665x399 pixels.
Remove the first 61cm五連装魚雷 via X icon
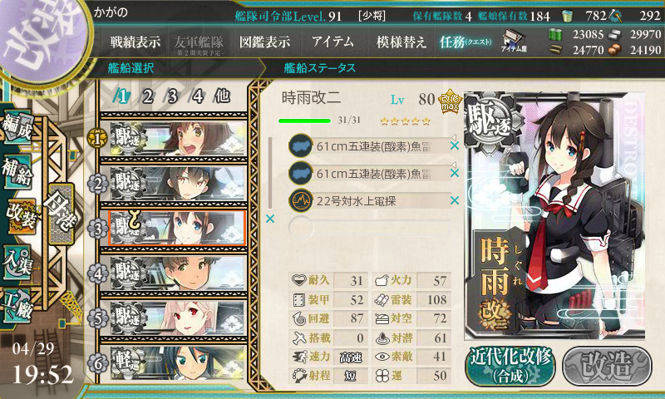455,145
